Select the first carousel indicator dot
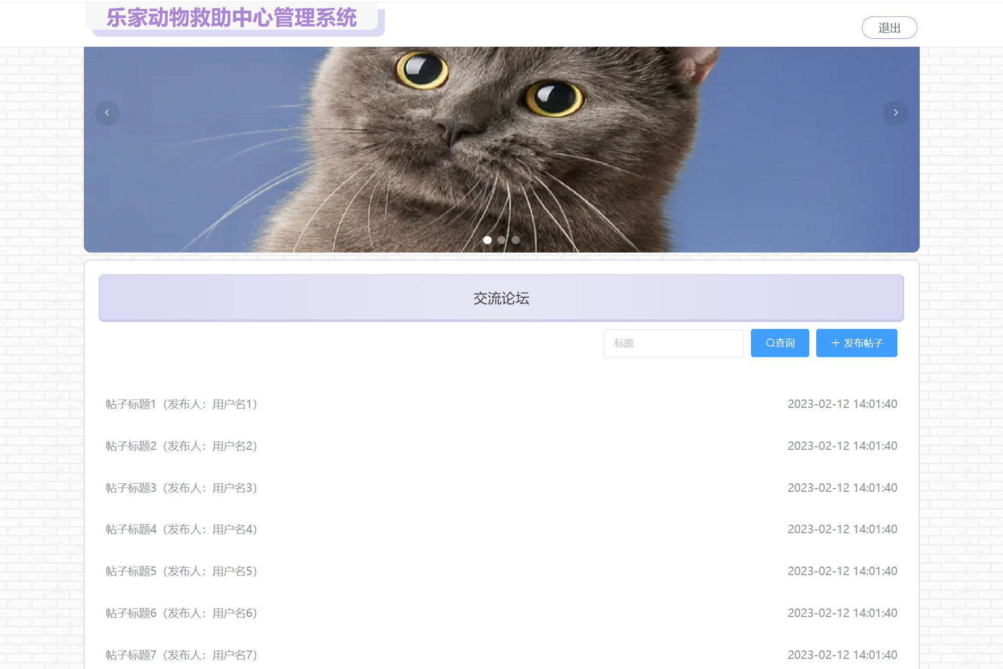 click(487, 240)
